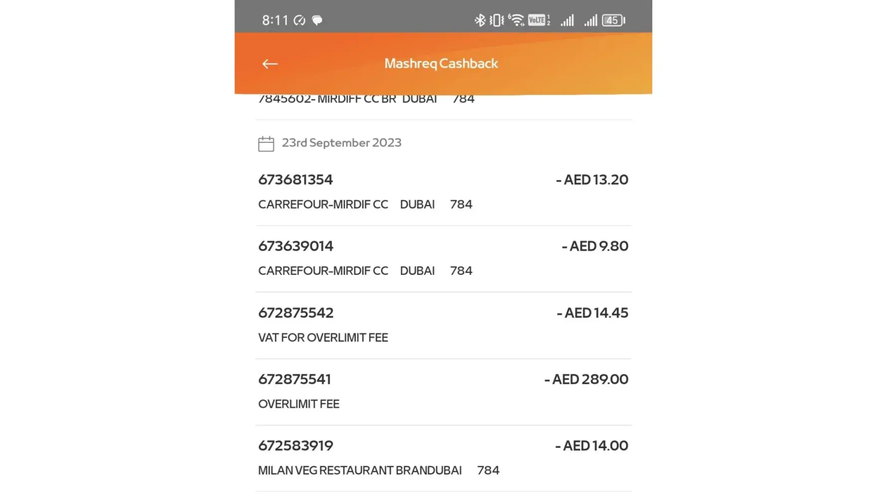Open the OVERLIMIT FEE transaction 672875541
Screen dimensions: 887x498
(443, 391)
